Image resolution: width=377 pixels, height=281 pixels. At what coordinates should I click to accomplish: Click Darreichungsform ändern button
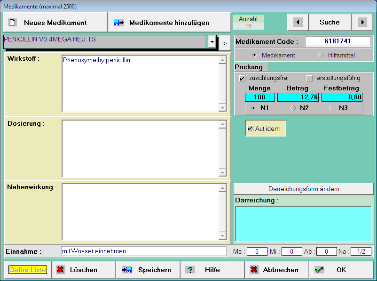[x=304, y=189]
